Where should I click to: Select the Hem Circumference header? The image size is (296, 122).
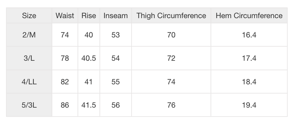[249, 16]
